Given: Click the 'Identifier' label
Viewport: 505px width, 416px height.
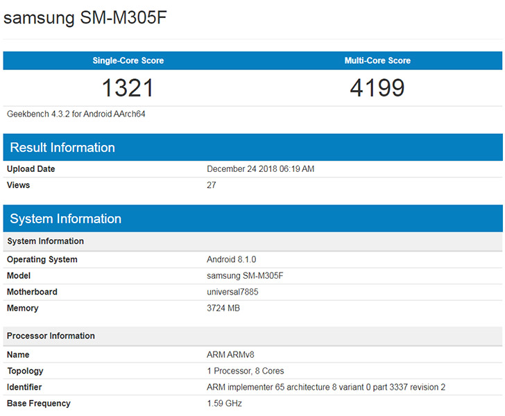Looking at the screenshot, I should pos(24,387).
